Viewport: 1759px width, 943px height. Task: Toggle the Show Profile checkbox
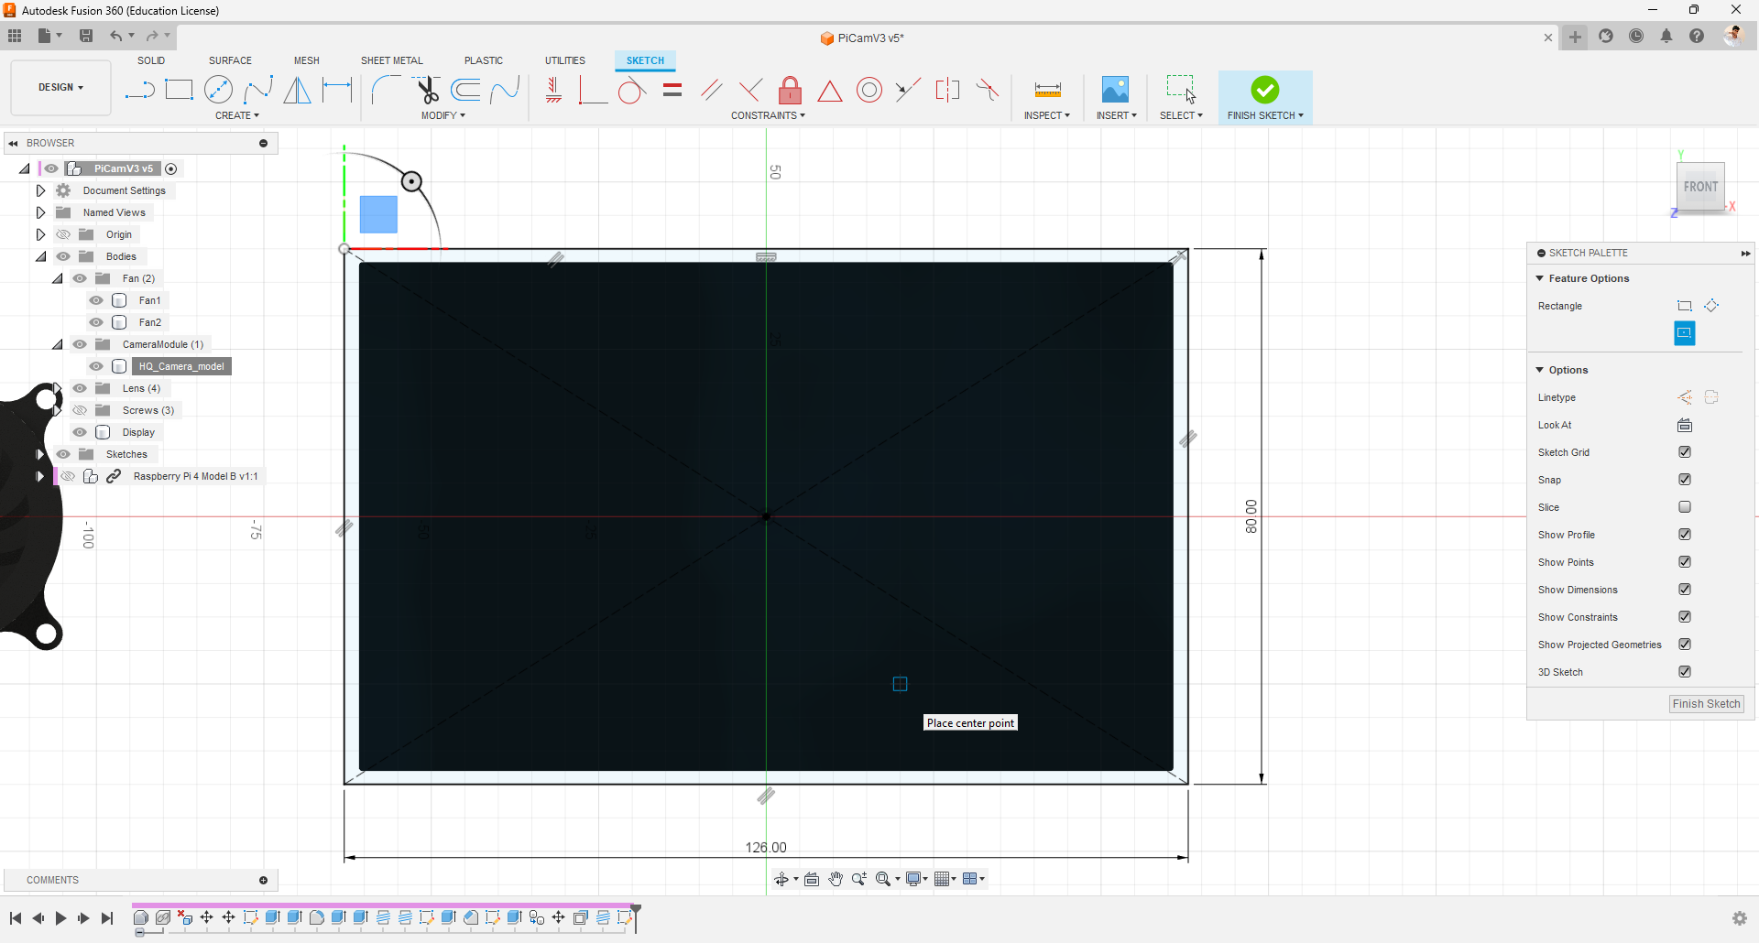coord(1685,535)
